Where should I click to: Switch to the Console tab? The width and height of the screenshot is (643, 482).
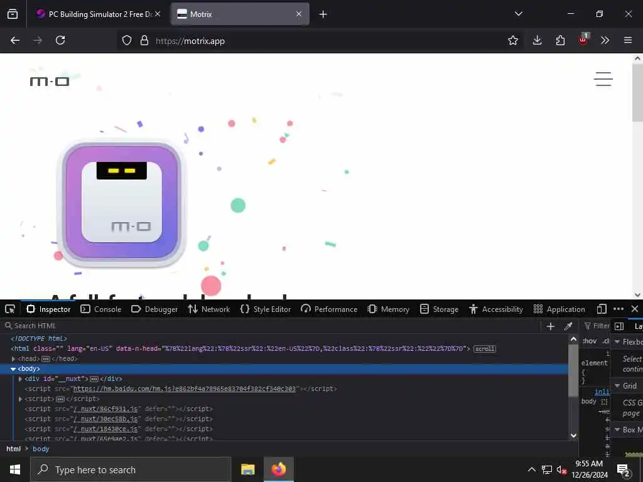pyautogui.click(x=101, y=309)
